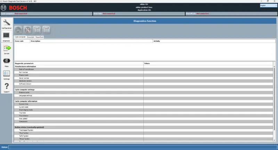
Task: Click the Status text field
Action: [143, 147]
